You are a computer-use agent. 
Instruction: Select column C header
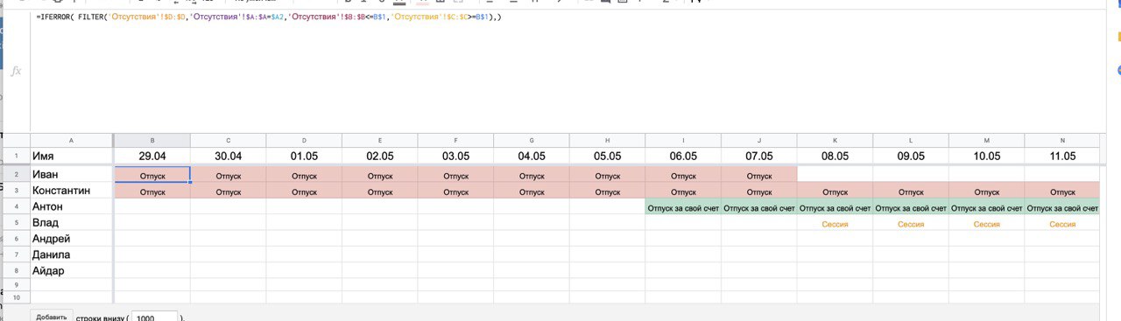click(229, 141)
